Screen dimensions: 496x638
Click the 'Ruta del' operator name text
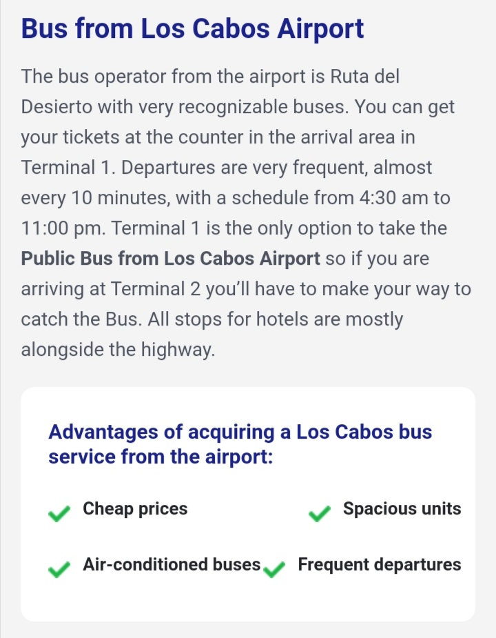(x=364, y=77)
